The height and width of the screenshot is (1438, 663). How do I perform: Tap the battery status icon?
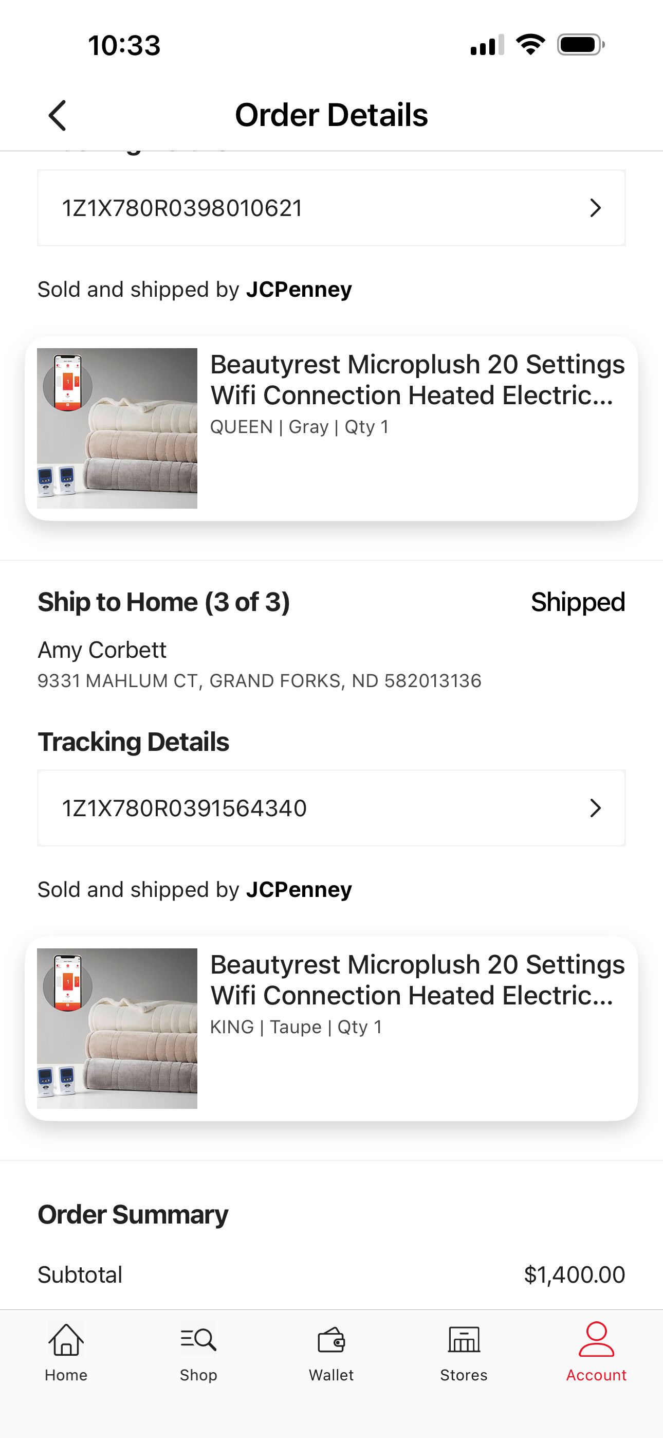[x=581, y=45]
